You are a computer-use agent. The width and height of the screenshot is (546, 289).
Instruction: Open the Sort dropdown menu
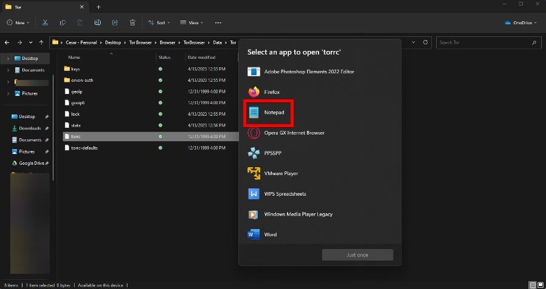159,22
